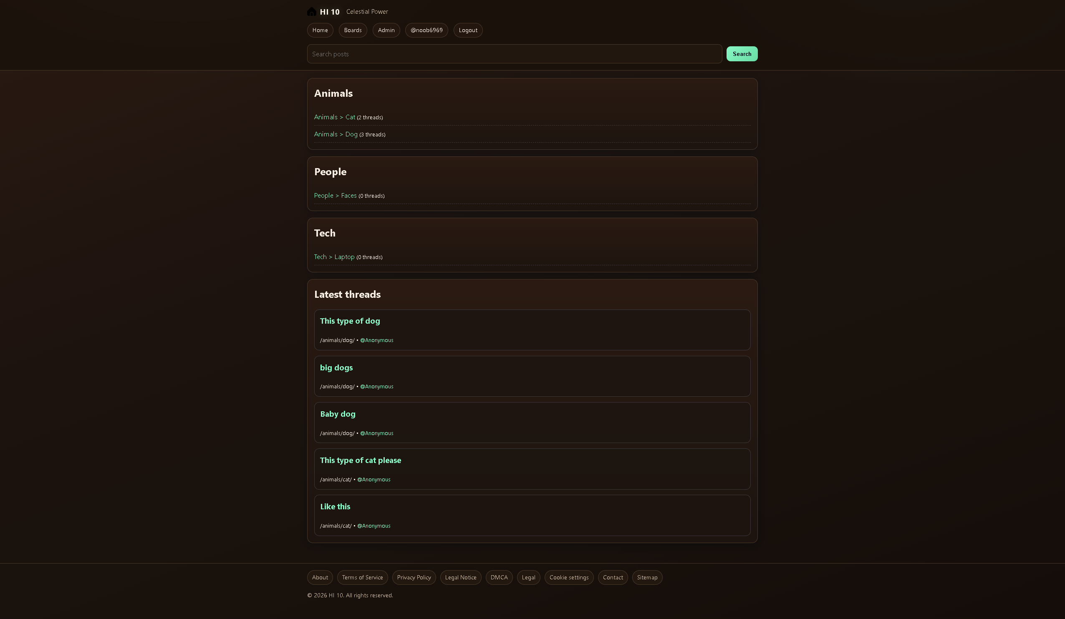Click the home icon next to HI 10

click(311, 11)
